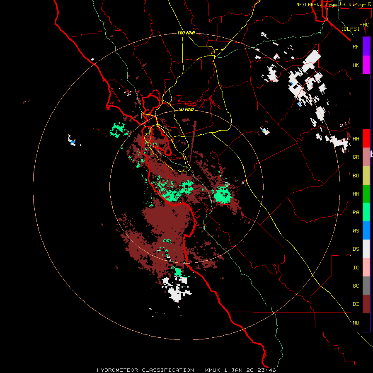This screenshot has width=373, height=373.
Task: Click the purple RF legend swatch
Action: point(366,46)
